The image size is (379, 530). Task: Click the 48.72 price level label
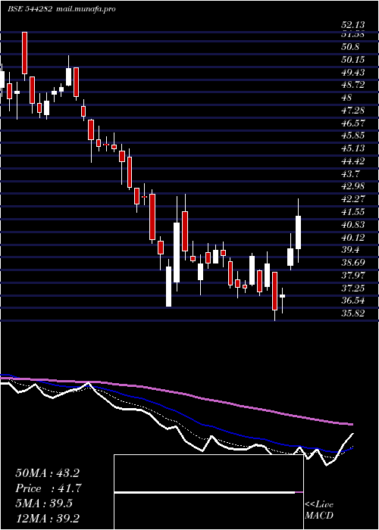click(353, 85)
